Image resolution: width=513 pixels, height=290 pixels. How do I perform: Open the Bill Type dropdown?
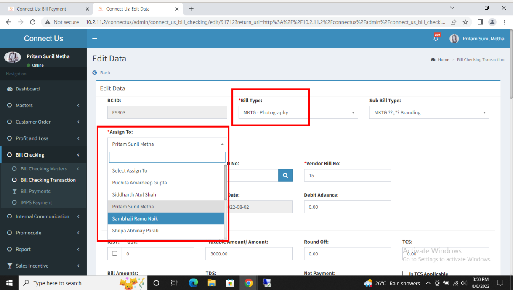298,112
